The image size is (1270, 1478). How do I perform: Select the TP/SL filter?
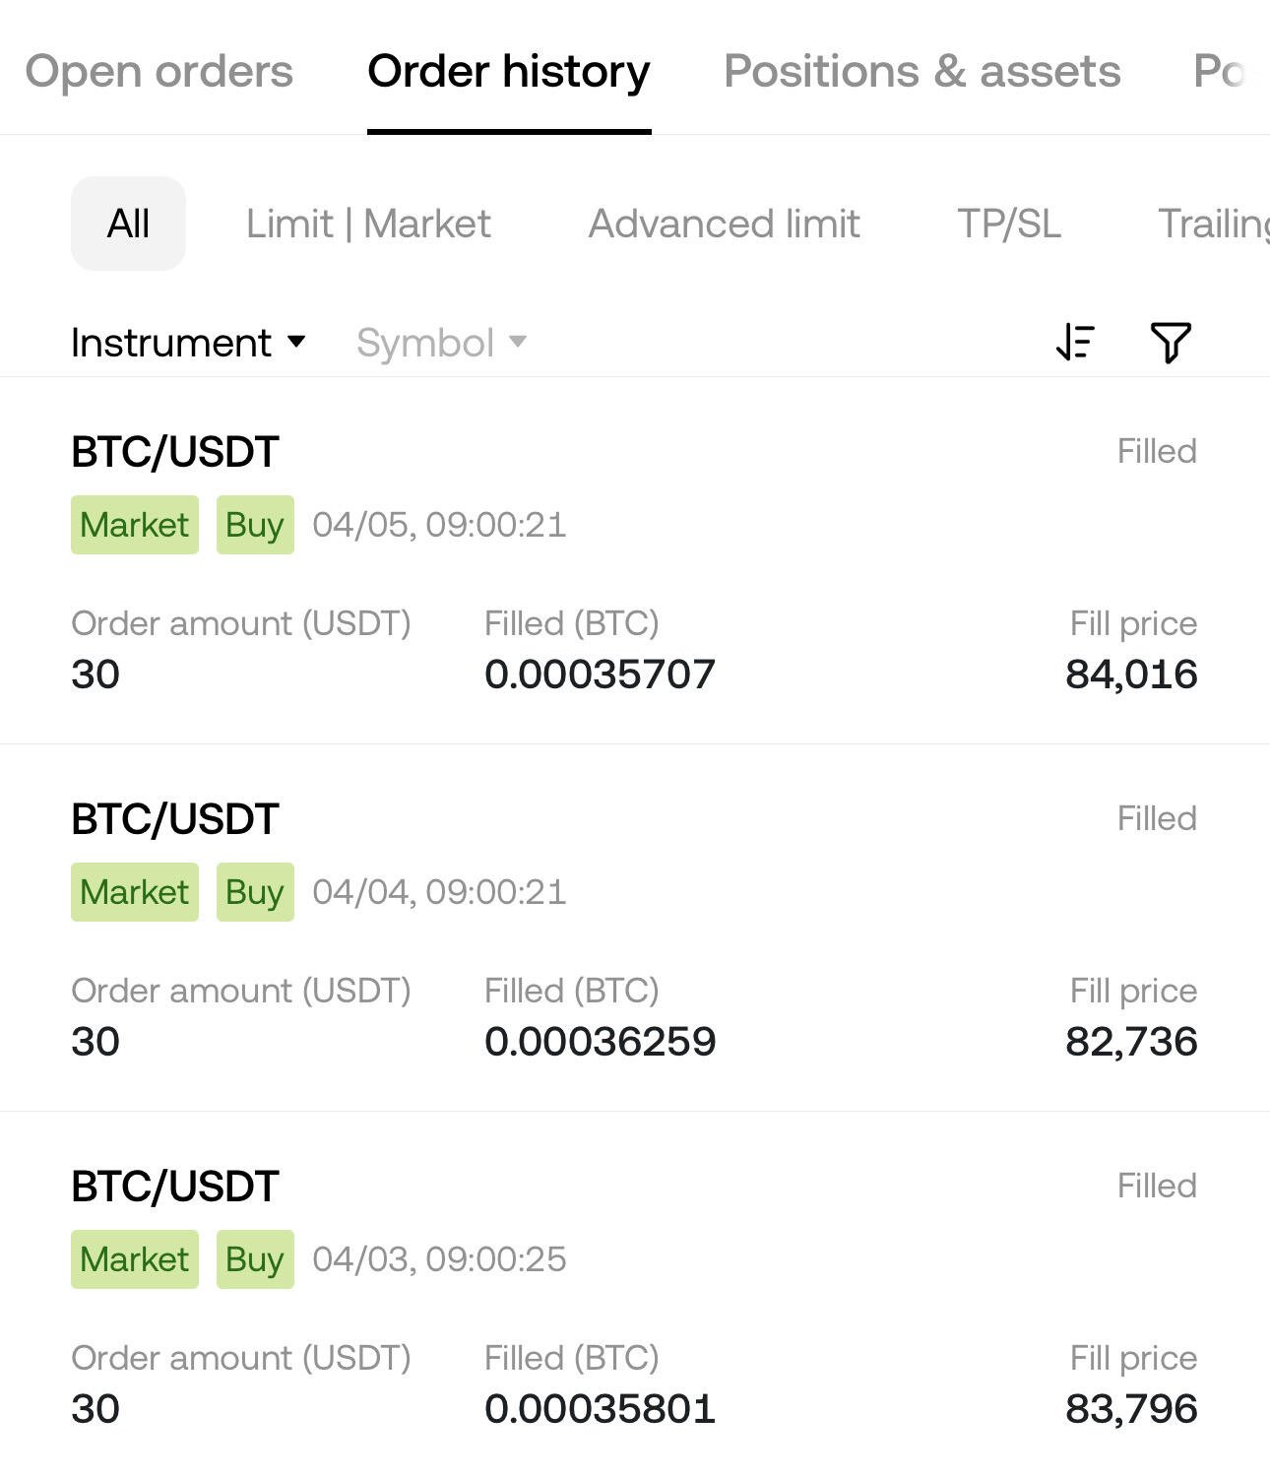1009,224
